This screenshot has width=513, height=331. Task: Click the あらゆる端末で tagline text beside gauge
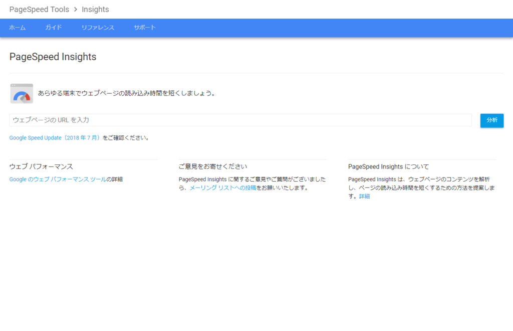pyautogui.click(x=126, y=93)
